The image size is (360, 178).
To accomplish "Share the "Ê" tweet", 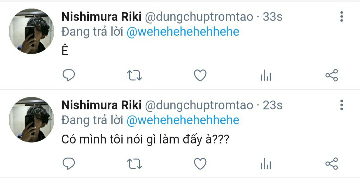I will coord(331,76).
